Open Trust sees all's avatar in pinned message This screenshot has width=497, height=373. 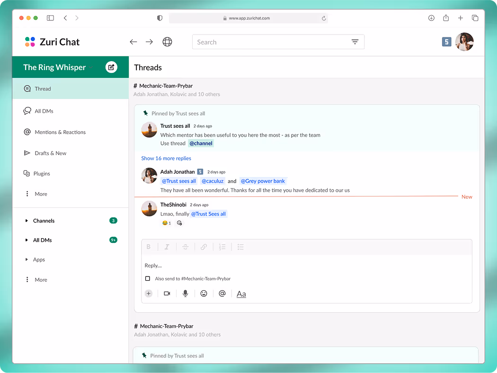tap(149, 130)
